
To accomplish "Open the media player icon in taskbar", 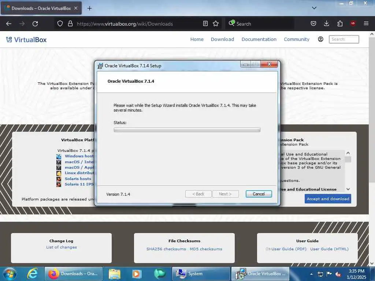I will [137, 274].
